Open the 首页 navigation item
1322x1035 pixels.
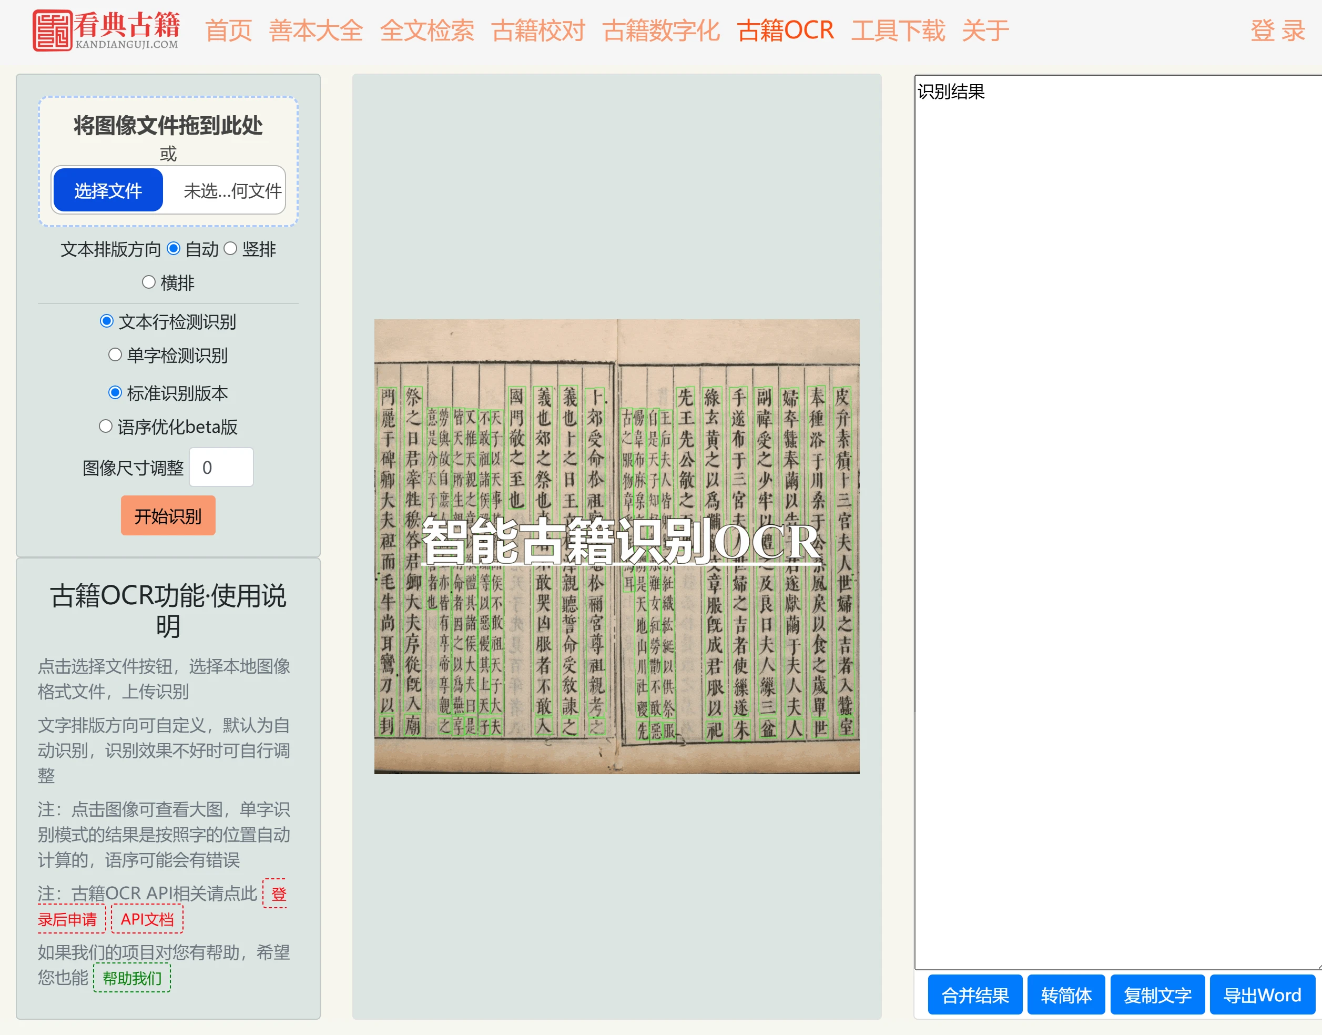228,31
